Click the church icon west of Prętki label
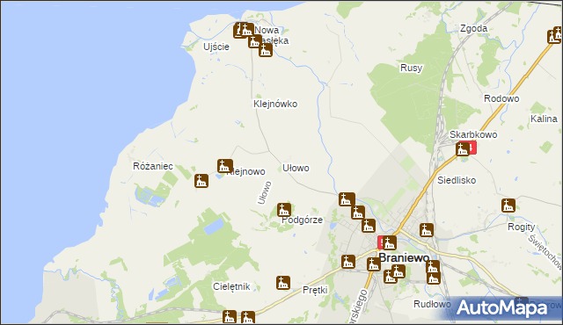This screenshot has height=325, width=563. pos(283,283)
